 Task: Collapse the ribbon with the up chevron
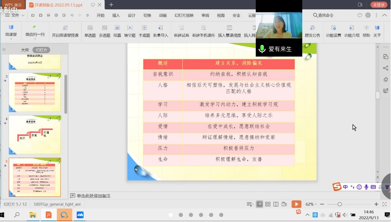[x=384, y=15]
